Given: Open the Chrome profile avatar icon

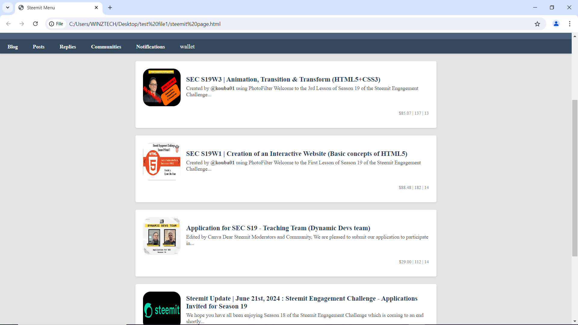Looking at the screenshot, I should (556, 24).
